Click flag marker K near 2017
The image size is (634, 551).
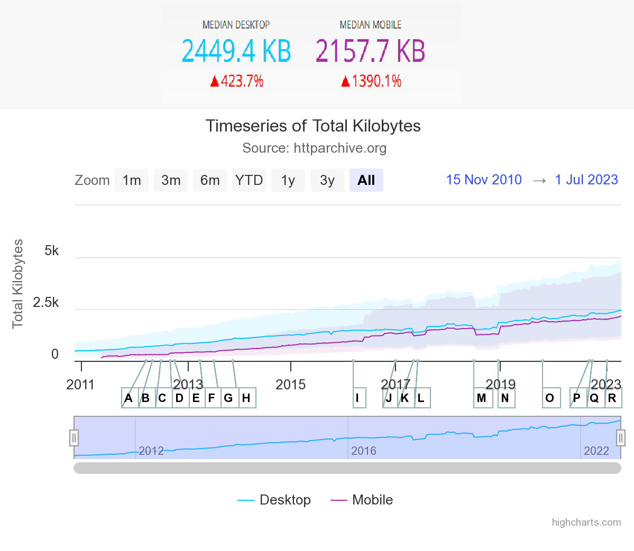coord(405,398)
